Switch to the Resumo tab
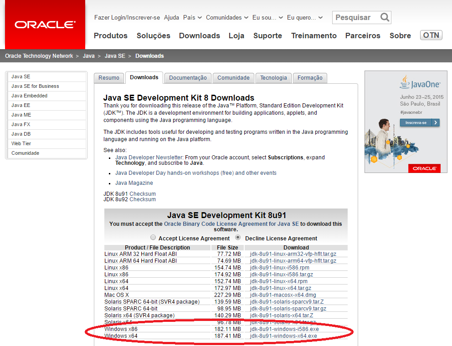 coord(109,78)
